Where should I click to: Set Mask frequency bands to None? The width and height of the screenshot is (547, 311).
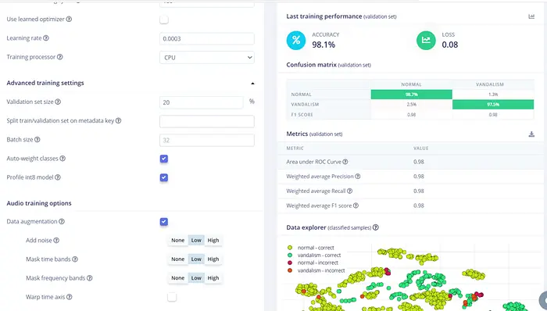[178, 278]
